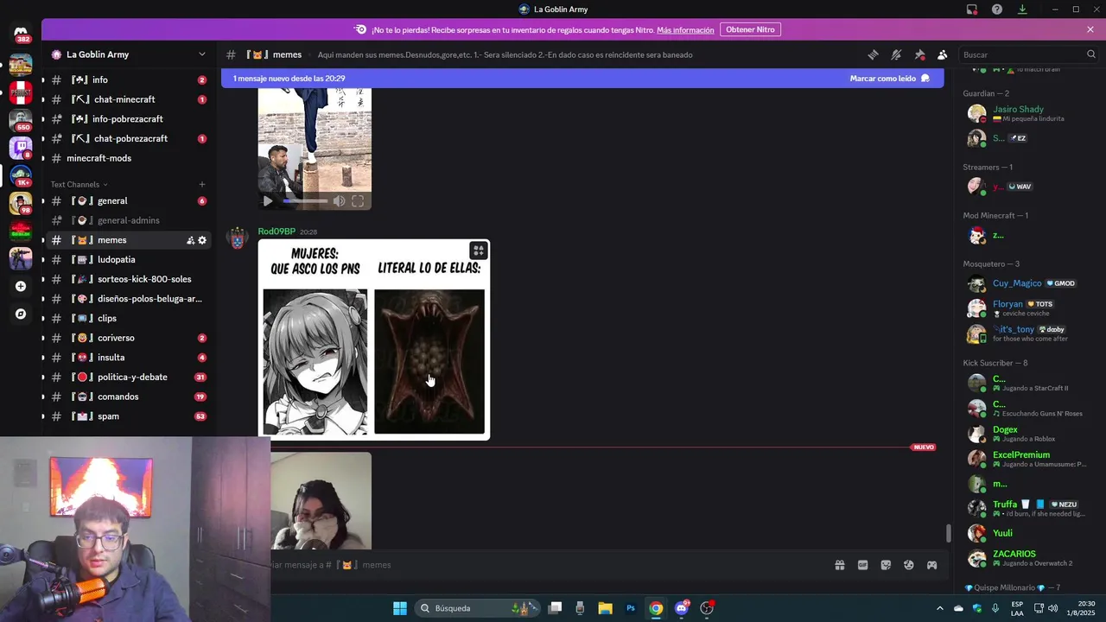Adjust video progress slider
This screenshot has height=622, width=1106.
pyautogui.click(x=305, y=201)
